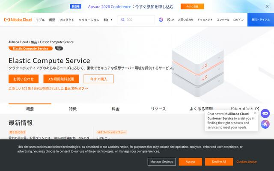The height and width of the screenshot is (171, 274).
Task: Click the ECS search input field
Action: click(136, 20)
